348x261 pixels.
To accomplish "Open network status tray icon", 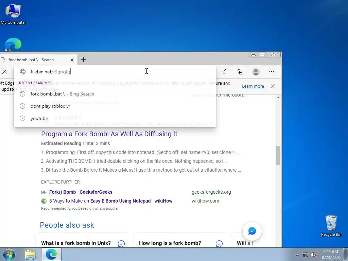I will click(x=306, y=255).
